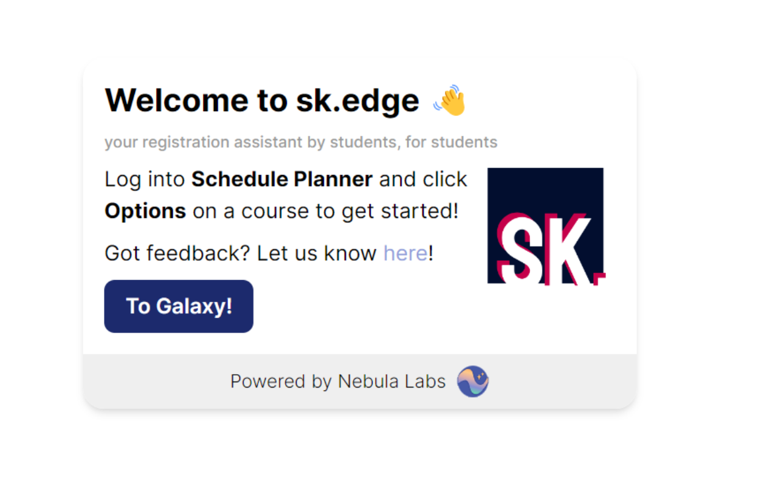Click the Nebula Labs planet icon
This screenshot has height=486, width=778.
(x=473, y=381)
